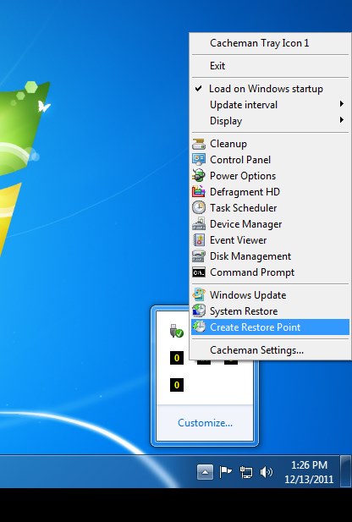Select Cleanup menu entry text

click(228, 144)
